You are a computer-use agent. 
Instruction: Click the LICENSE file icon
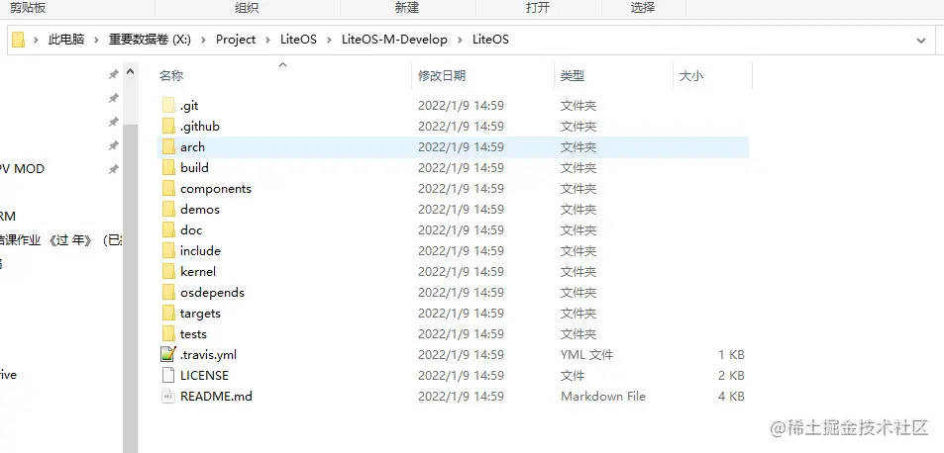coord(168,375)
